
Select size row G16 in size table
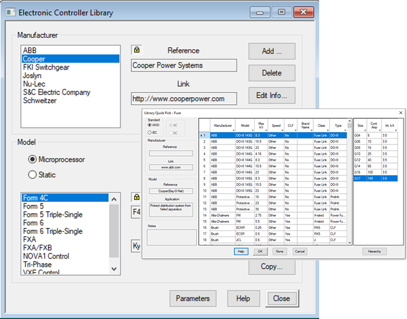[x=376, y=172]
